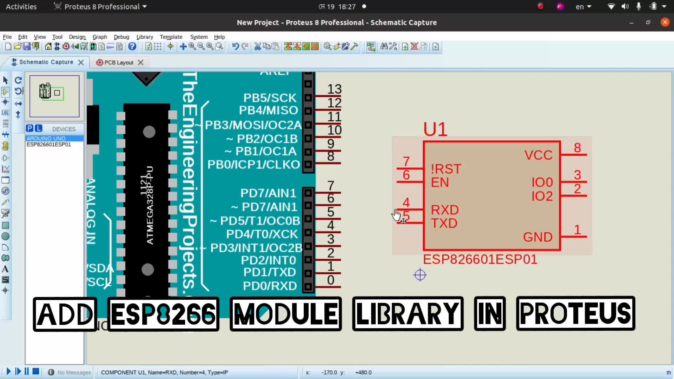Select ESP826601ESP01 in the devices list
The image size is (674, 379).
tap(54, 144)
